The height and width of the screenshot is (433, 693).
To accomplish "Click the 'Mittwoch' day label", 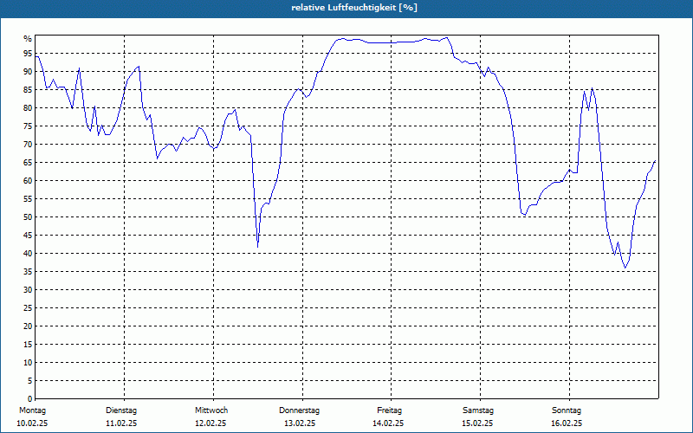I will 211,410.
